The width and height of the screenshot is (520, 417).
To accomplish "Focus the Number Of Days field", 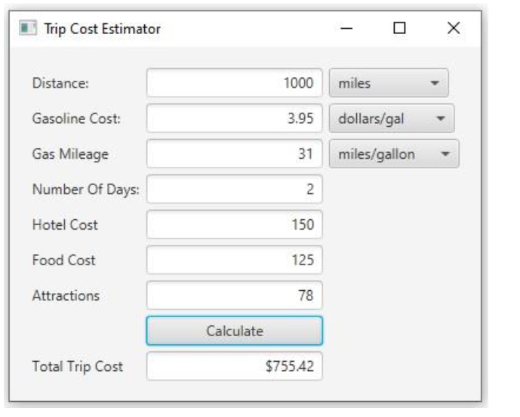I will click(x=235, y=190).
